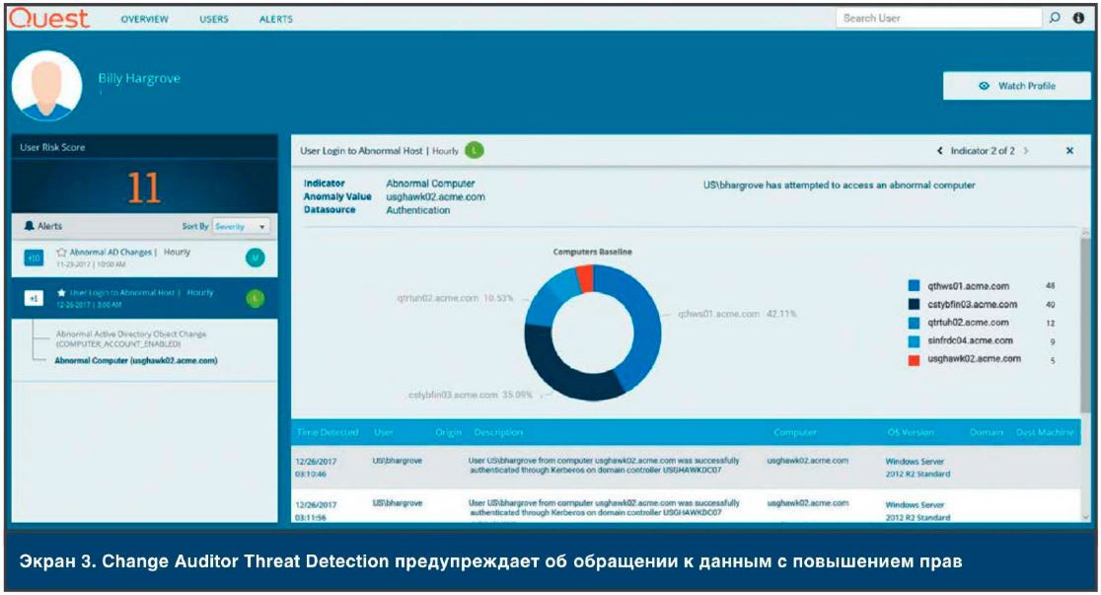Click the Anomaly Value usghawk02.acme.com
Image resolution: width=1101 pixels, height=595 pixels.
click(x=435, y=196)
